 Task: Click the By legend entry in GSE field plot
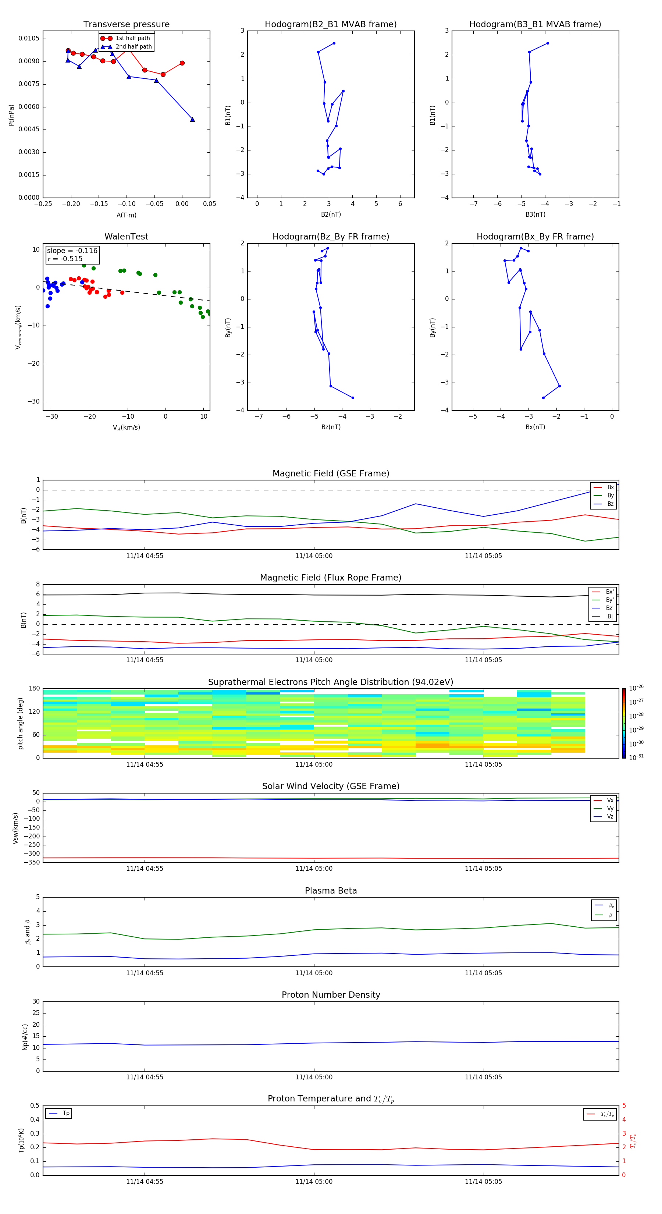click(x=604, y=495)
